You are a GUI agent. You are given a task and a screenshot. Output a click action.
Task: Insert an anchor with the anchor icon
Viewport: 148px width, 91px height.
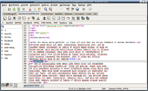tap(44, 18)
